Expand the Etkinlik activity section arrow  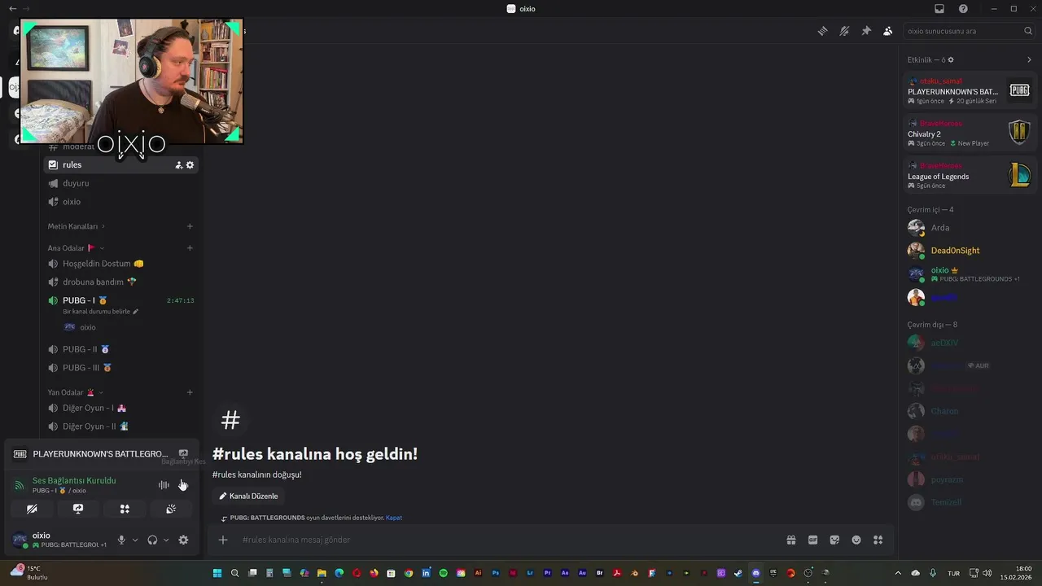[1029, 59]
